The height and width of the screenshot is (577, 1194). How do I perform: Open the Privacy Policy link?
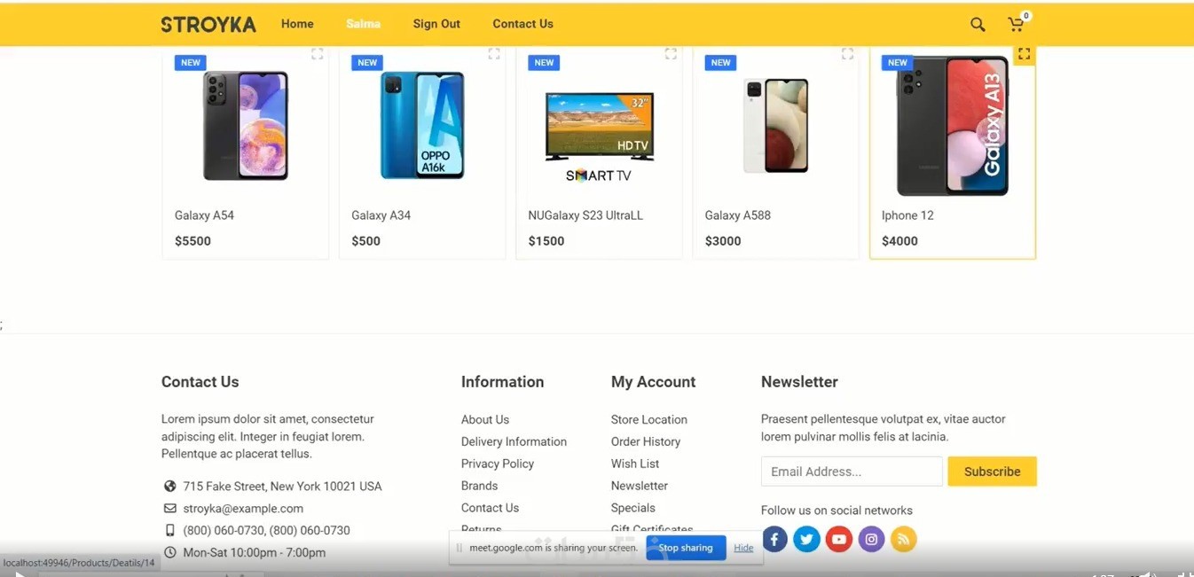tap(498, 464)
